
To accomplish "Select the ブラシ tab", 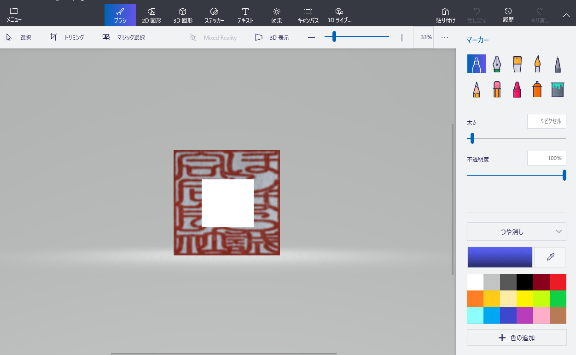I will [120, 15].
